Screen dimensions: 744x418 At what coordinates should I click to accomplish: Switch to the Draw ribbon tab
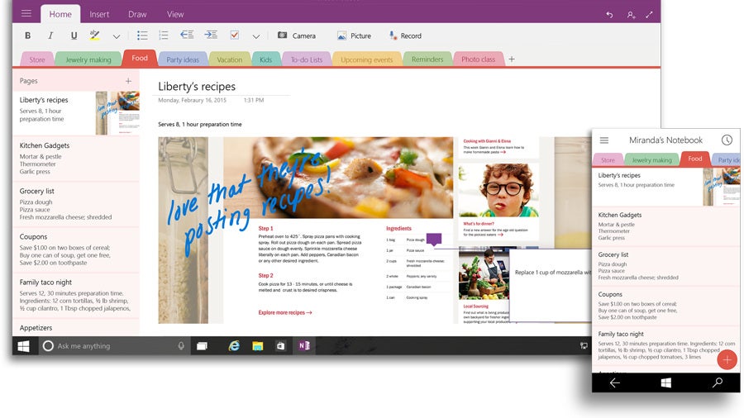point(137,14)
